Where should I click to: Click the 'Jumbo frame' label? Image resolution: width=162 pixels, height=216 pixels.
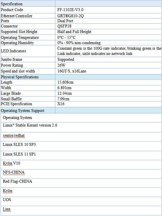tap(12, 60)
